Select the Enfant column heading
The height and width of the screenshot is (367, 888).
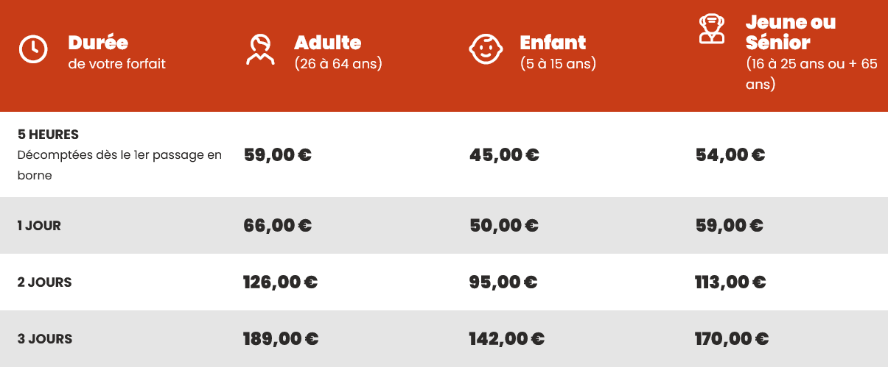(x=553, y=42)
